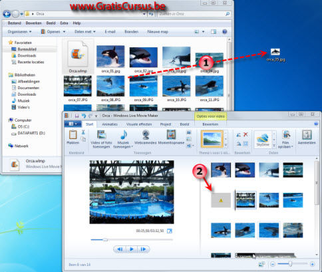Image resolution: width=322 pixels, height=272 pixels.
Task: Click the previous frame button under preview
Action: click(120, 249)
